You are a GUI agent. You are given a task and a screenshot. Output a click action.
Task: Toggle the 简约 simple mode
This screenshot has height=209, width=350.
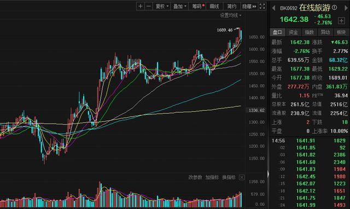232,6
